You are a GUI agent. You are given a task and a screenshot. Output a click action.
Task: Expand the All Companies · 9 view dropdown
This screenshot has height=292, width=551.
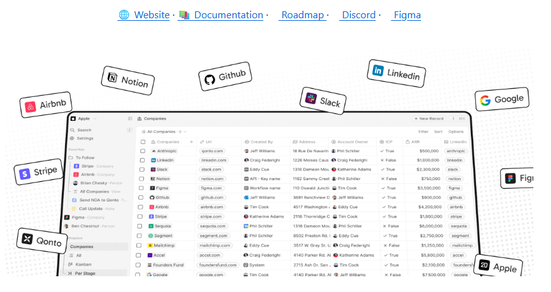pos(163,132)
